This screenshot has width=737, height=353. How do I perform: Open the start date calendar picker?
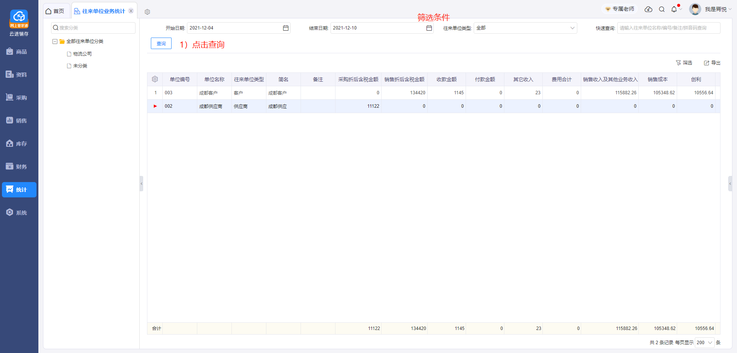pos(286,28)
